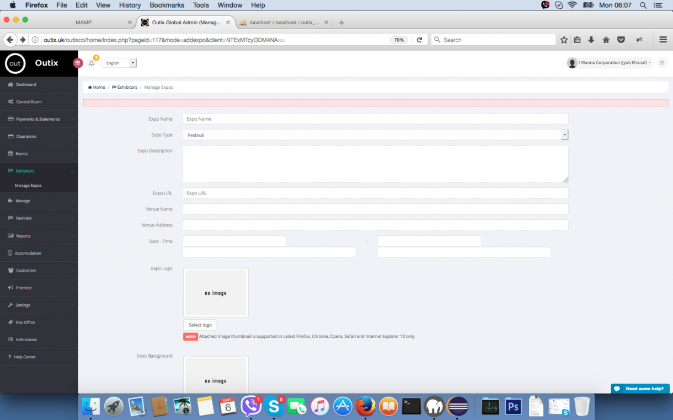
Task: Switch to the localhost phpMyAdmin tab
Action: pos(284,23)
